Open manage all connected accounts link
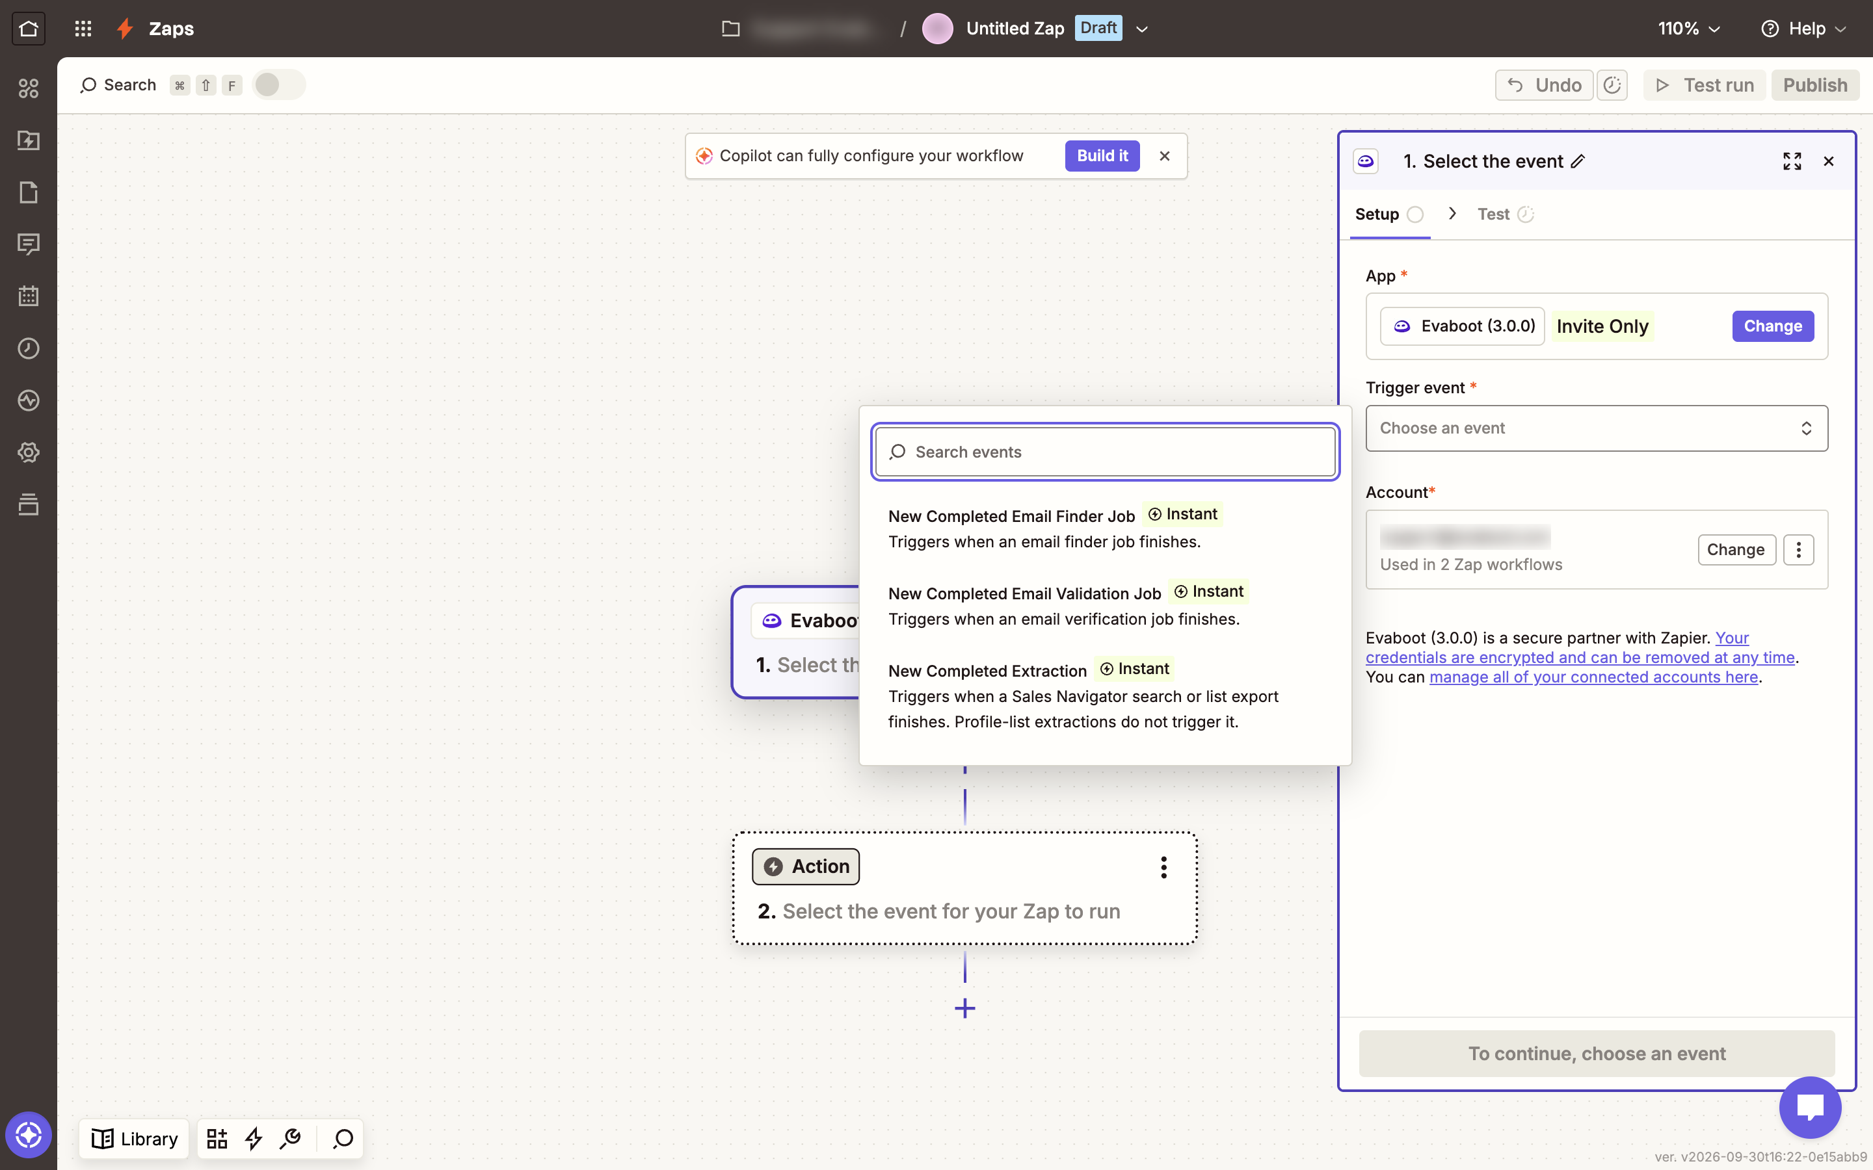1873x1170 pixels. (x=1593, y=677)
